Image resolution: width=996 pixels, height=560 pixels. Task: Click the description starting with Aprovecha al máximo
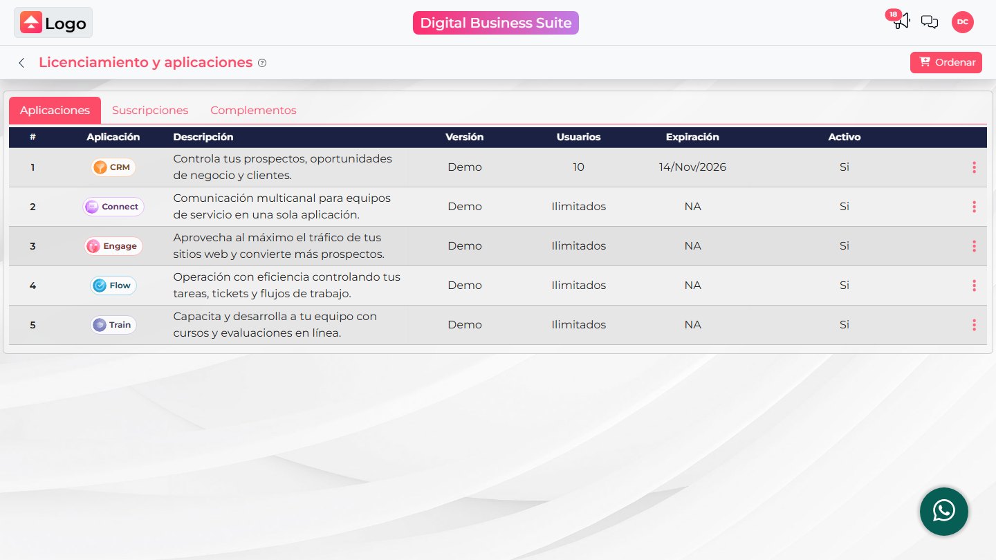279,246
